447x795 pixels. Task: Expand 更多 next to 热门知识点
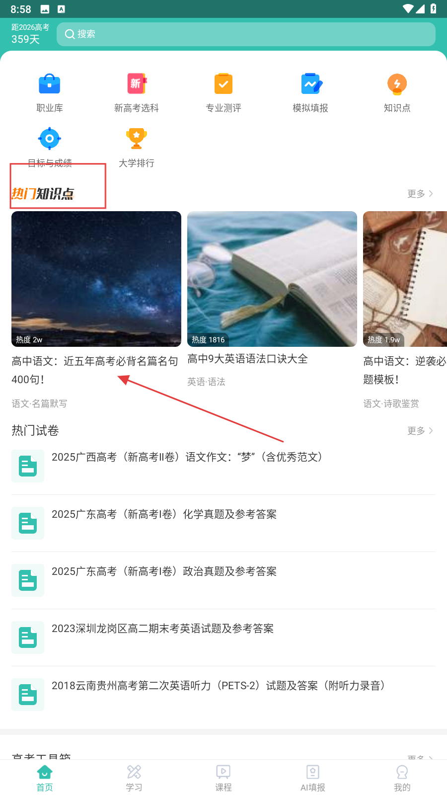(x=420, y=194)
